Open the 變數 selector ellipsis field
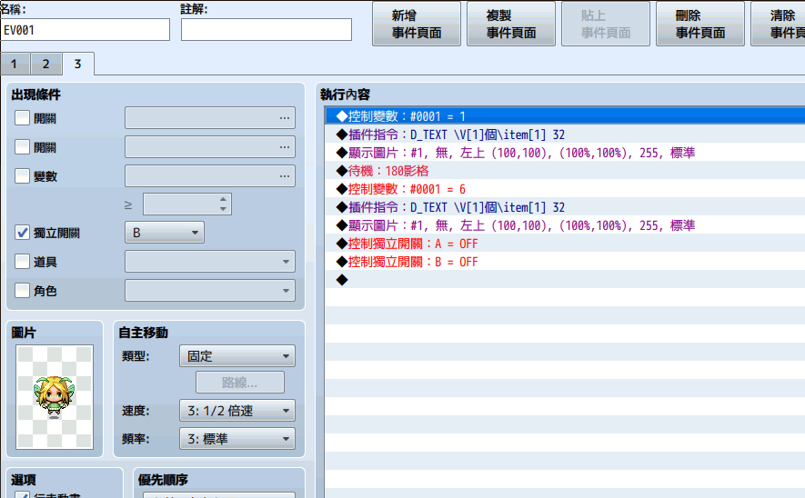805x498 pixels. point(210,176)
